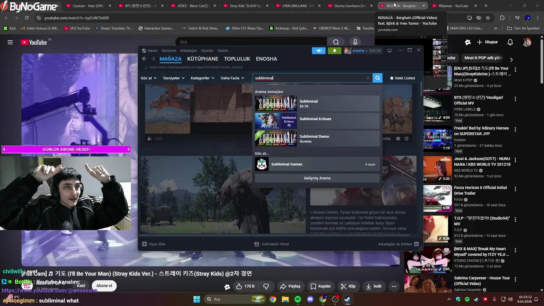This screenshot has height=306, width=544.
Task: Click the Gelişmiş Arama button
Action: (x=317, y=178)
